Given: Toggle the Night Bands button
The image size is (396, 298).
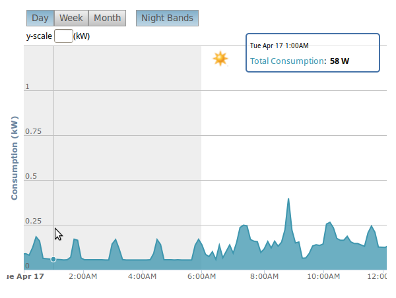Looking at the screenshot, I should 167,18.
